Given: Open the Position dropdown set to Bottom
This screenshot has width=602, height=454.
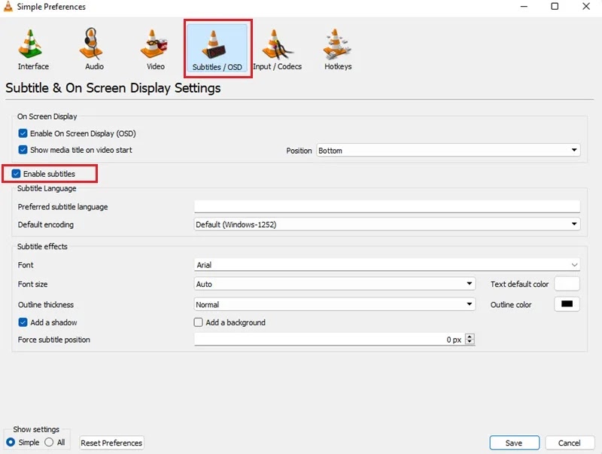Looking at the screenshot, I should 448,150.
